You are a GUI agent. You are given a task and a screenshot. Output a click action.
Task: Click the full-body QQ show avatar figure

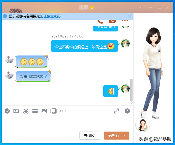(x=153, y=73)
